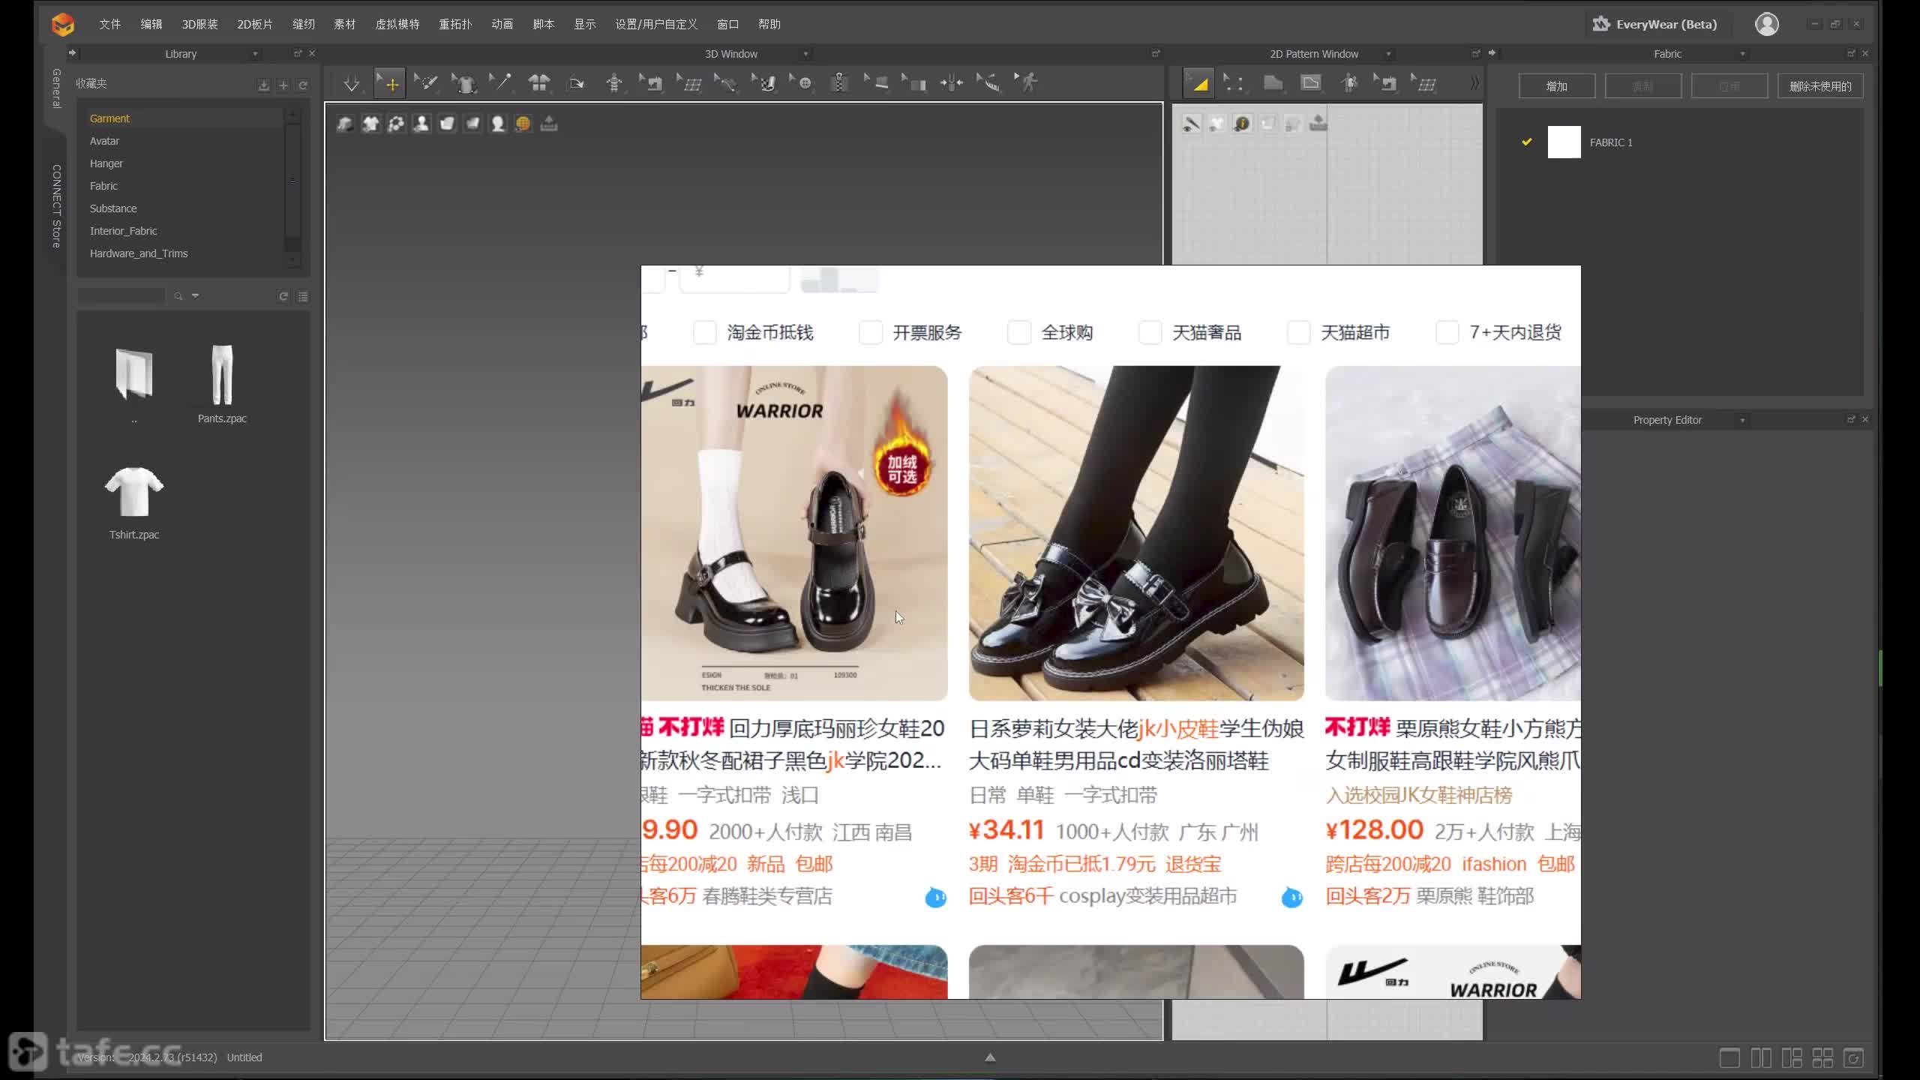The image size is (1920, 1080).
Task: Add a favorites folder with plus icon
Action: coord(283,85)
